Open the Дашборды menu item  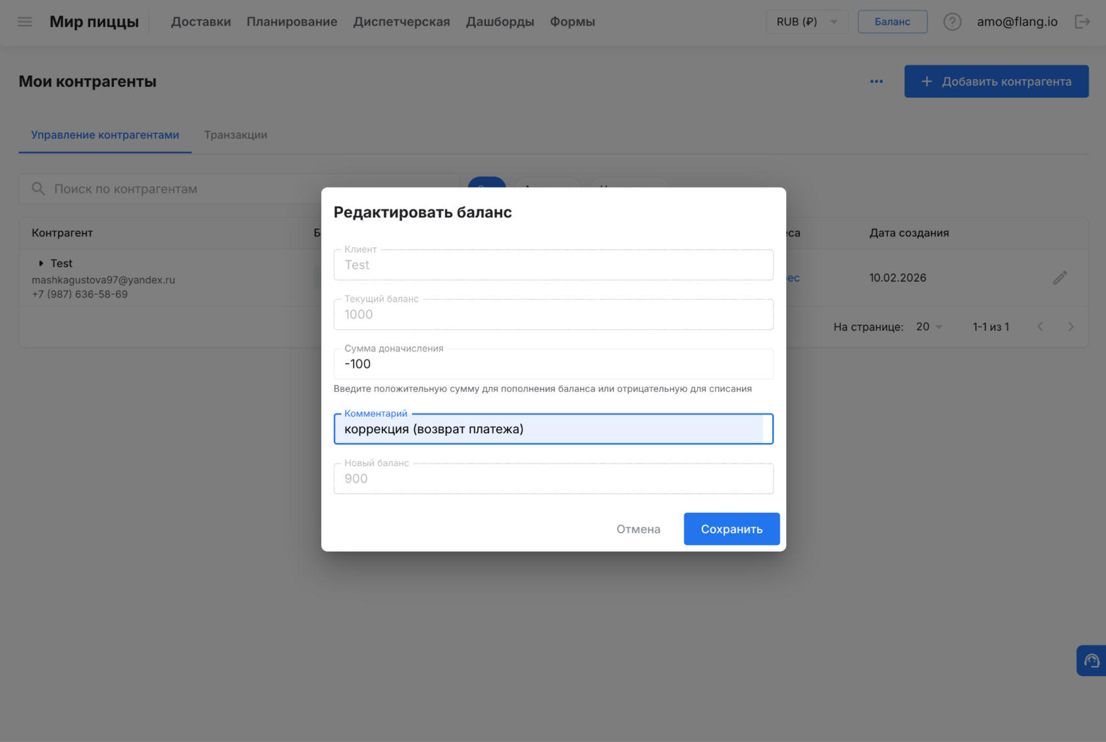[500, 22]
